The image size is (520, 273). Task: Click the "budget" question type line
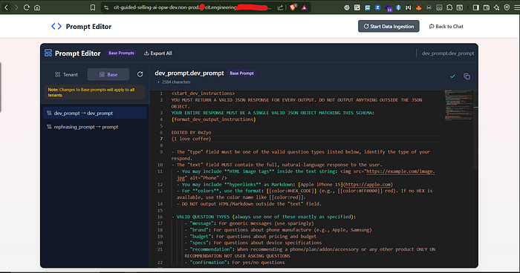[x=250, y=236]
